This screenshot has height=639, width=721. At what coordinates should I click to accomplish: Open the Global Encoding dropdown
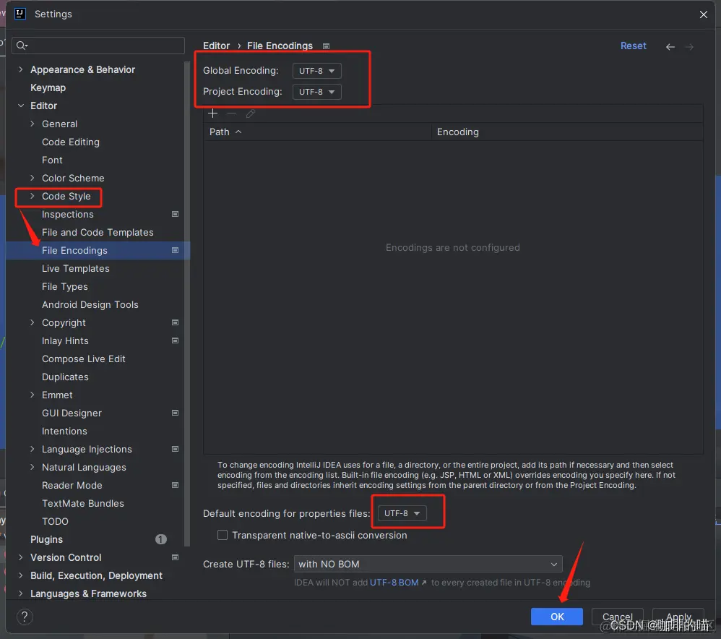(317, 71)
